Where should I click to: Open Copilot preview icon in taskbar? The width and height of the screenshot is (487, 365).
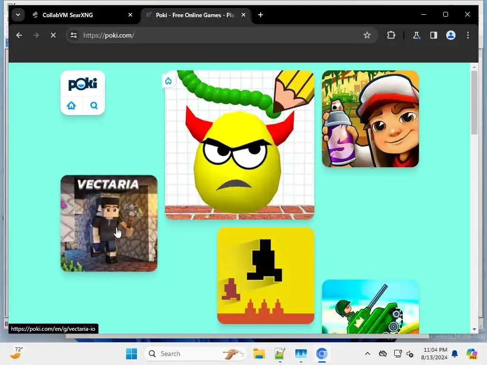[x=472, y=354]
